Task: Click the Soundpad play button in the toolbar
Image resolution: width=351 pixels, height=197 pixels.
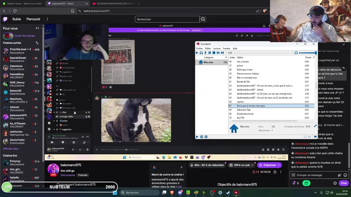Action: click(x=197, y=53)
